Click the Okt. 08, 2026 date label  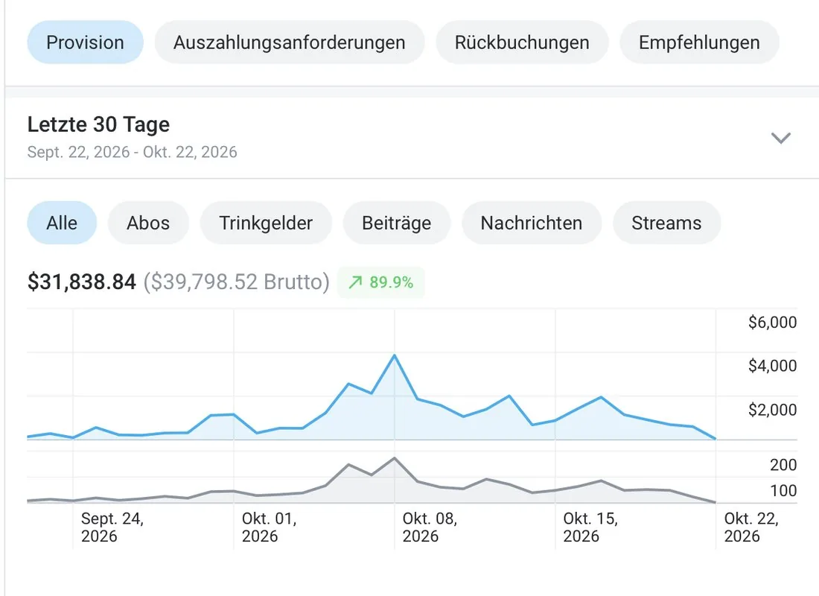pos(430,527)
